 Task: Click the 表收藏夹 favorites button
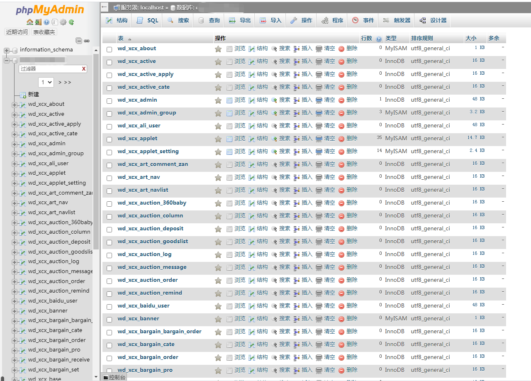(44, 32)
